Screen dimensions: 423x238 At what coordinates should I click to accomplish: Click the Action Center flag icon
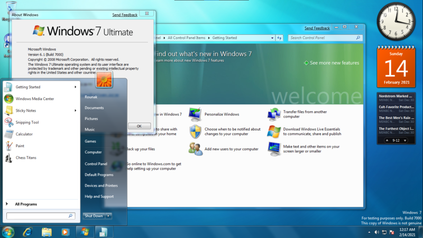tap(392, 232)
